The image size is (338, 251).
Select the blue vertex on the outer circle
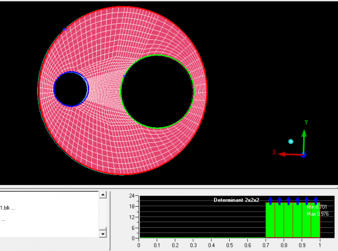click(x=65, y=30)
